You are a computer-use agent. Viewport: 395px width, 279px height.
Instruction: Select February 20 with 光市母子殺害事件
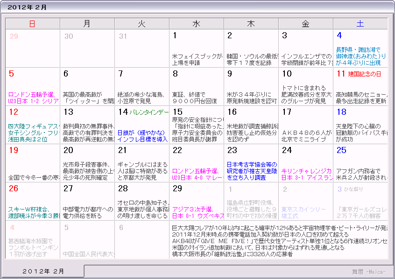(x=87, y=163)
